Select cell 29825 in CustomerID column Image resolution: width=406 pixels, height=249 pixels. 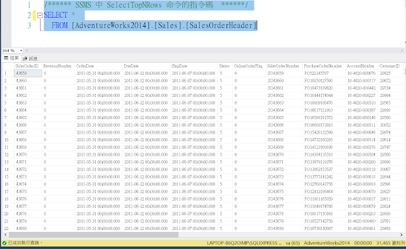click(391, 73)
